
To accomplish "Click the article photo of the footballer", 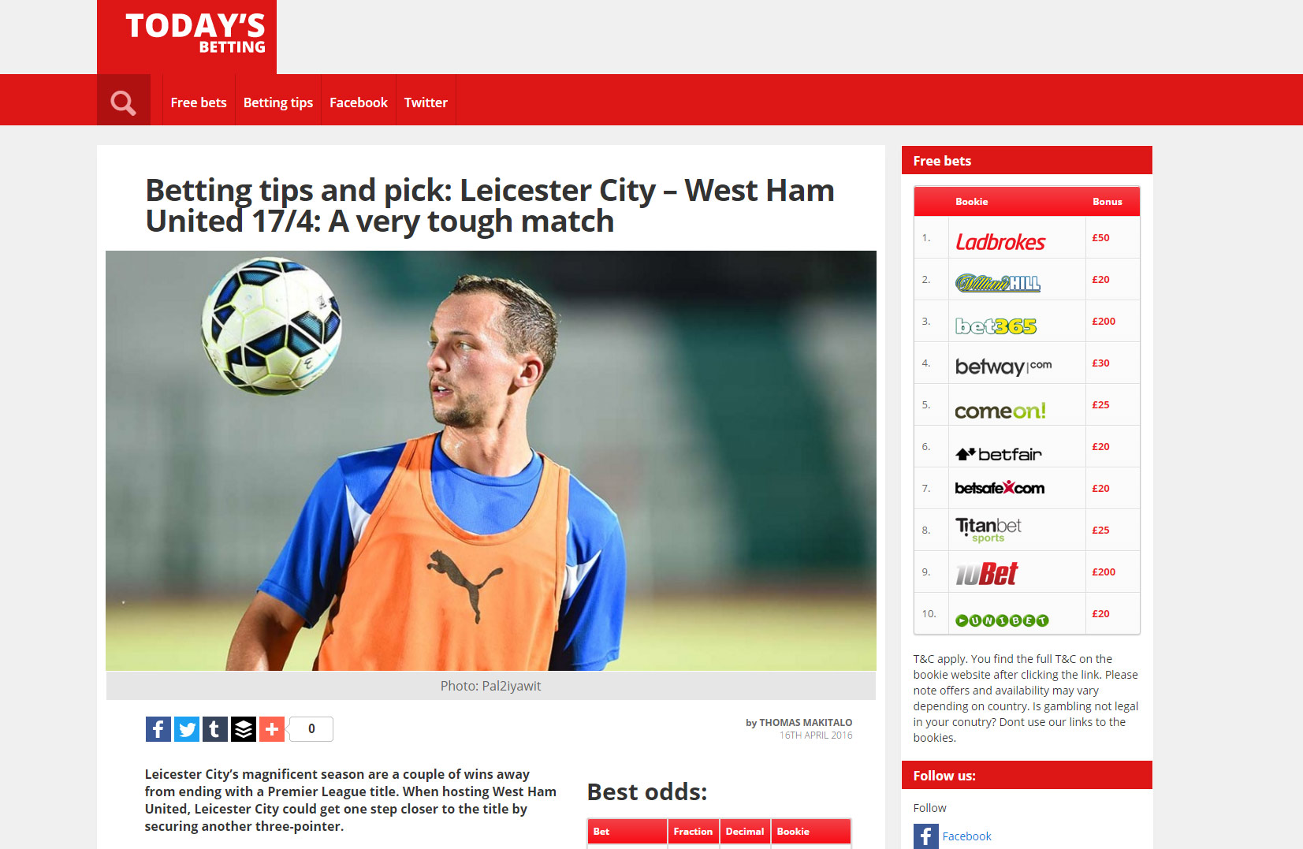I will (x=491, y=460).
